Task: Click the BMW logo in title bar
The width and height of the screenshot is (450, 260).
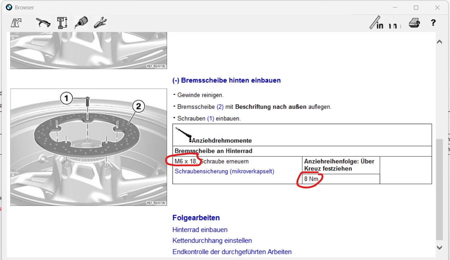Action: click(9, 7)
